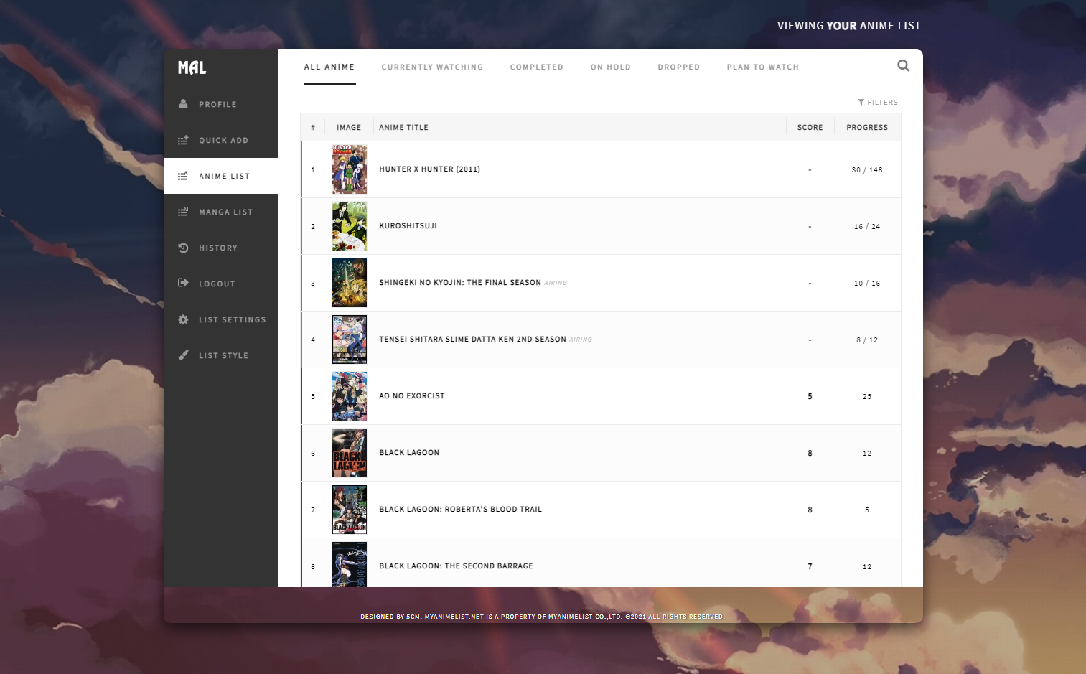Open Hunter x Hunter (2011) title link
Viewport: 1086px width, 674px height.
[429, 169]
